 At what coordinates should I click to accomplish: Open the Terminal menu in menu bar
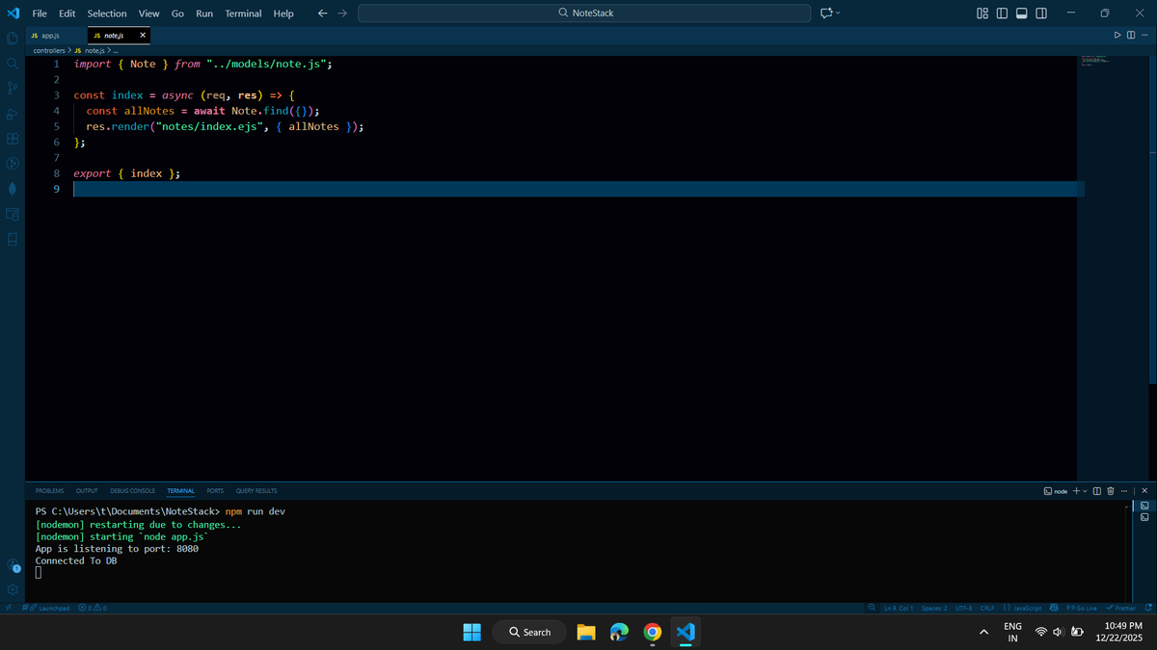point(243,13)
